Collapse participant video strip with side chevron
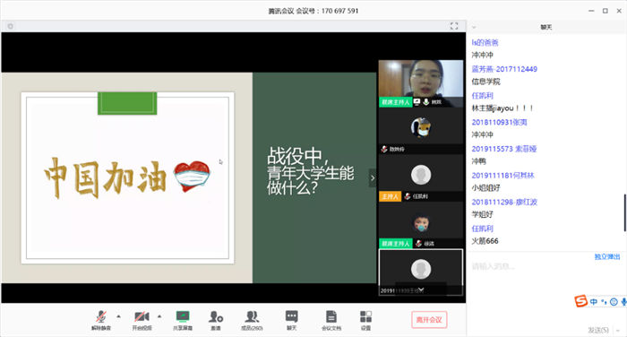The height and width of the screenshot is (337, 627). pyautogui.click(x=373, y=178)
